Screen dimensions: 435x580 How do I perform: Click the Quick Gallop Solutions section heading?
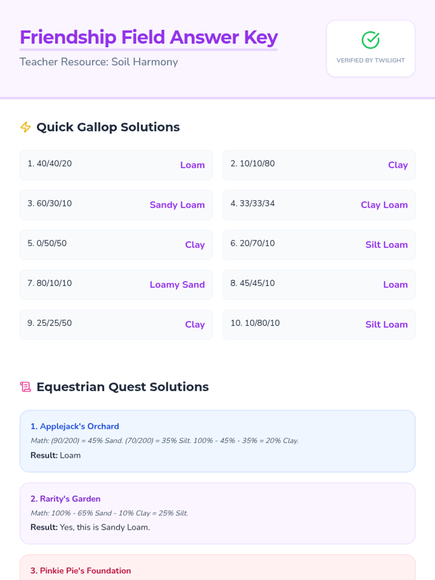[108, 127]
